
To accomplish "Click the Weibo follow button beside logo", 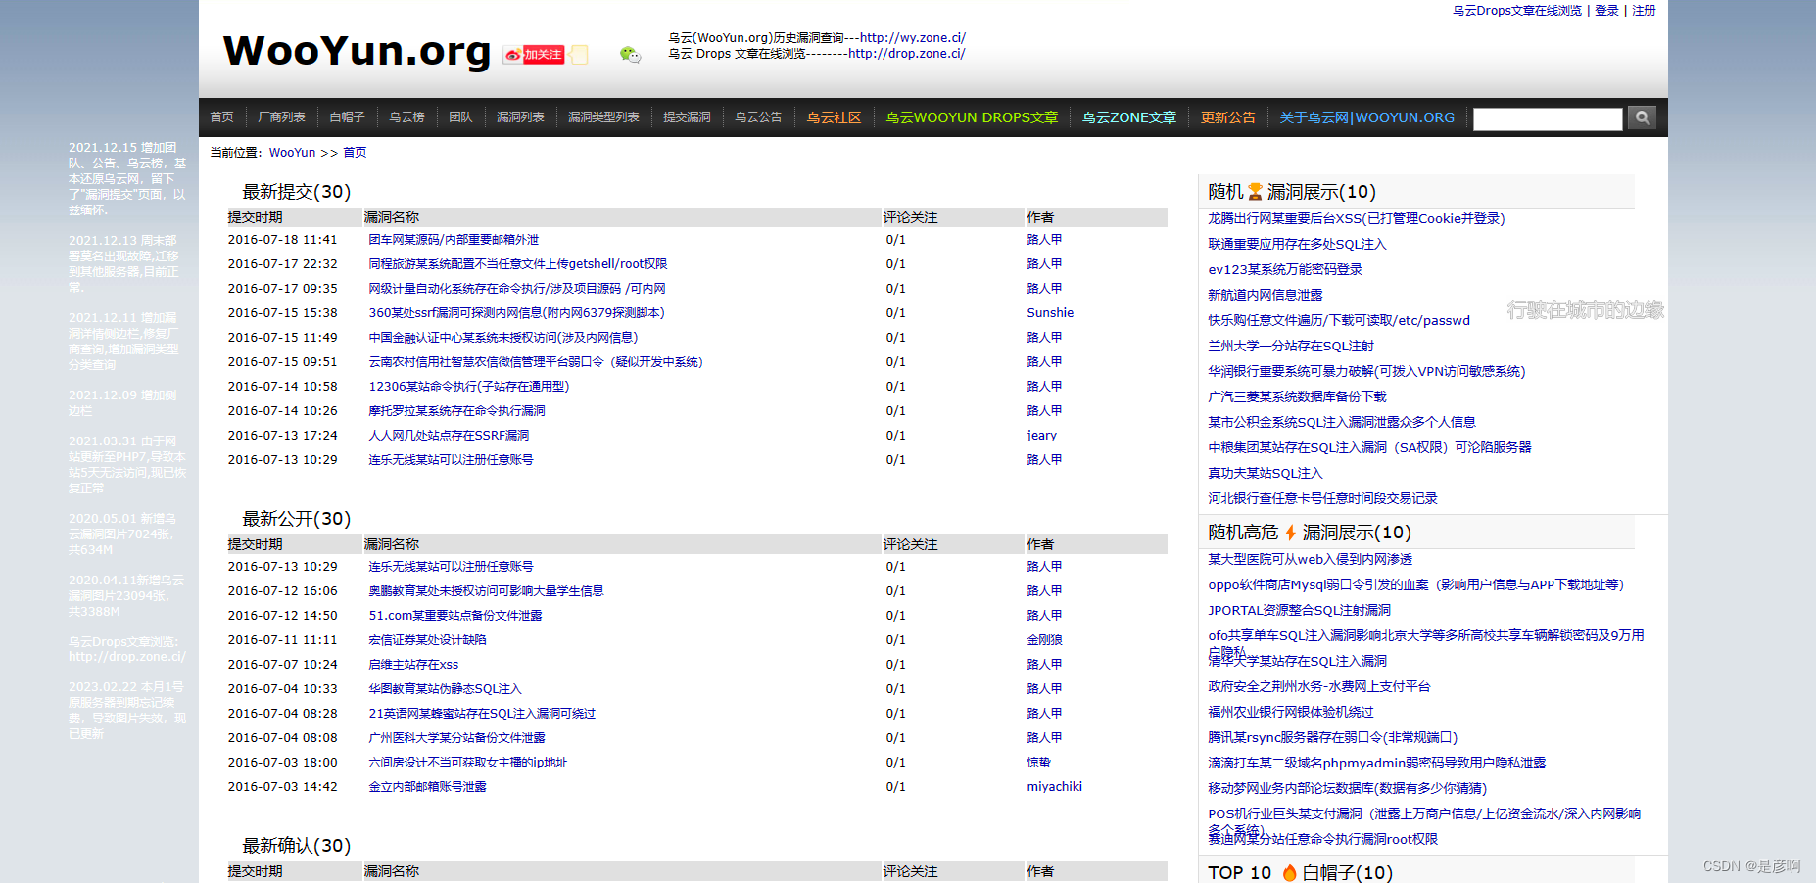I will point(534,55).
